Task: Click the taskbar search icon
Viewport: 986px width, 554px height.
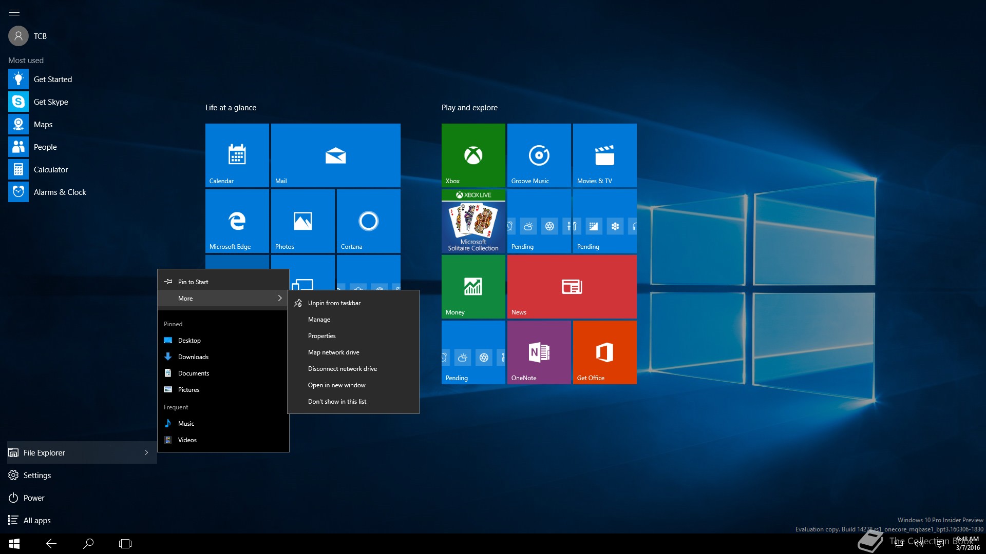Action: 88,544
